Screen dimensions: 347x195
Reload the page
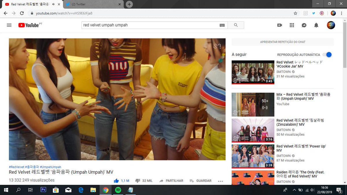point(22,13)
